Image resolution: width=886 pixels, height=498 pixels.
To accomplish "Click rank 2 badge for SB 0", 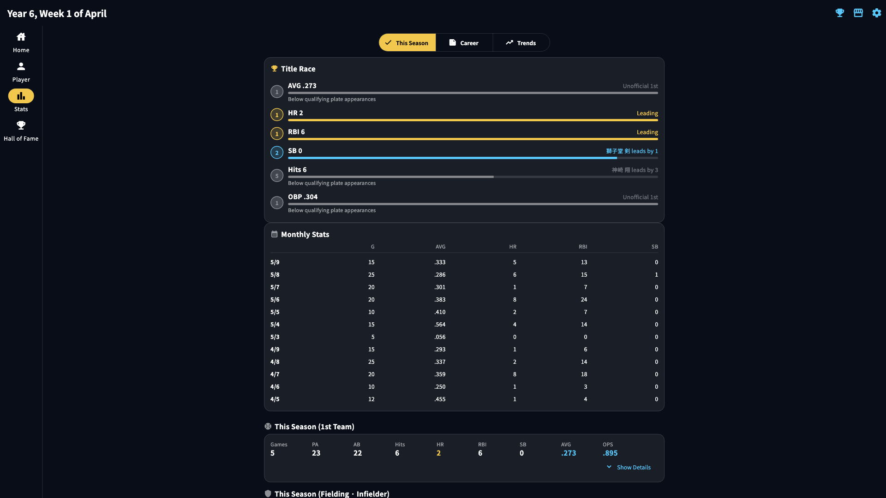I will click(x=277, y=153).
